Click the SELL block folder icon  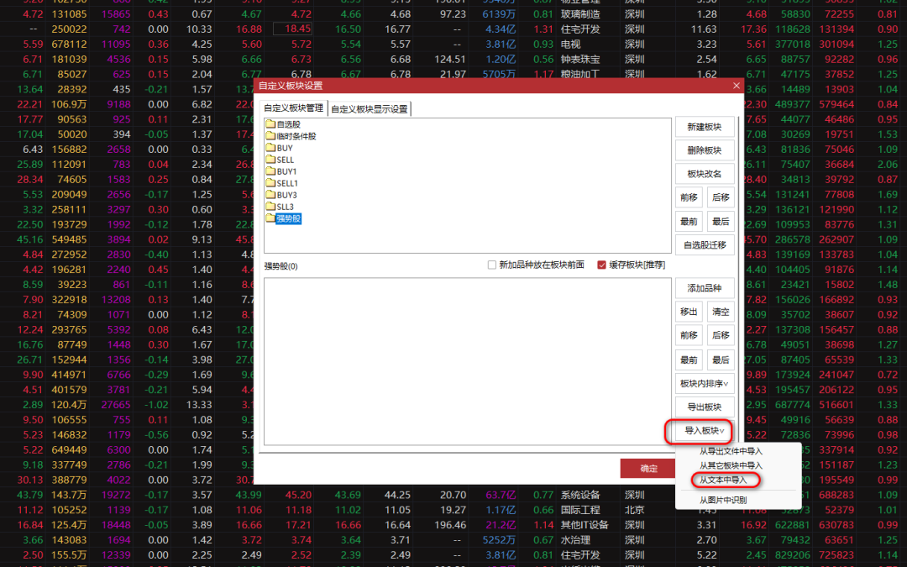point(270,160)
